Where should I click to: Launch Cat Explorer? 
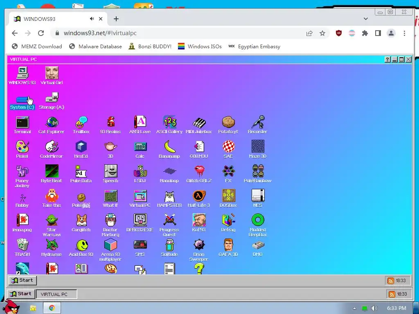tap(51, 125)
